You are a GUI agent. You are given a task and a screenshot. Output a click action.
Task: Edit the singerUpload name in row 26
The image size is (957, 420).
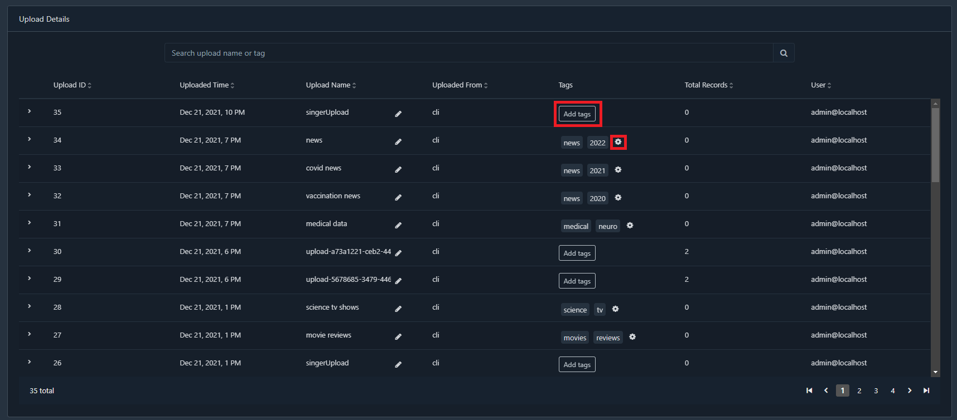coord(398,364)
